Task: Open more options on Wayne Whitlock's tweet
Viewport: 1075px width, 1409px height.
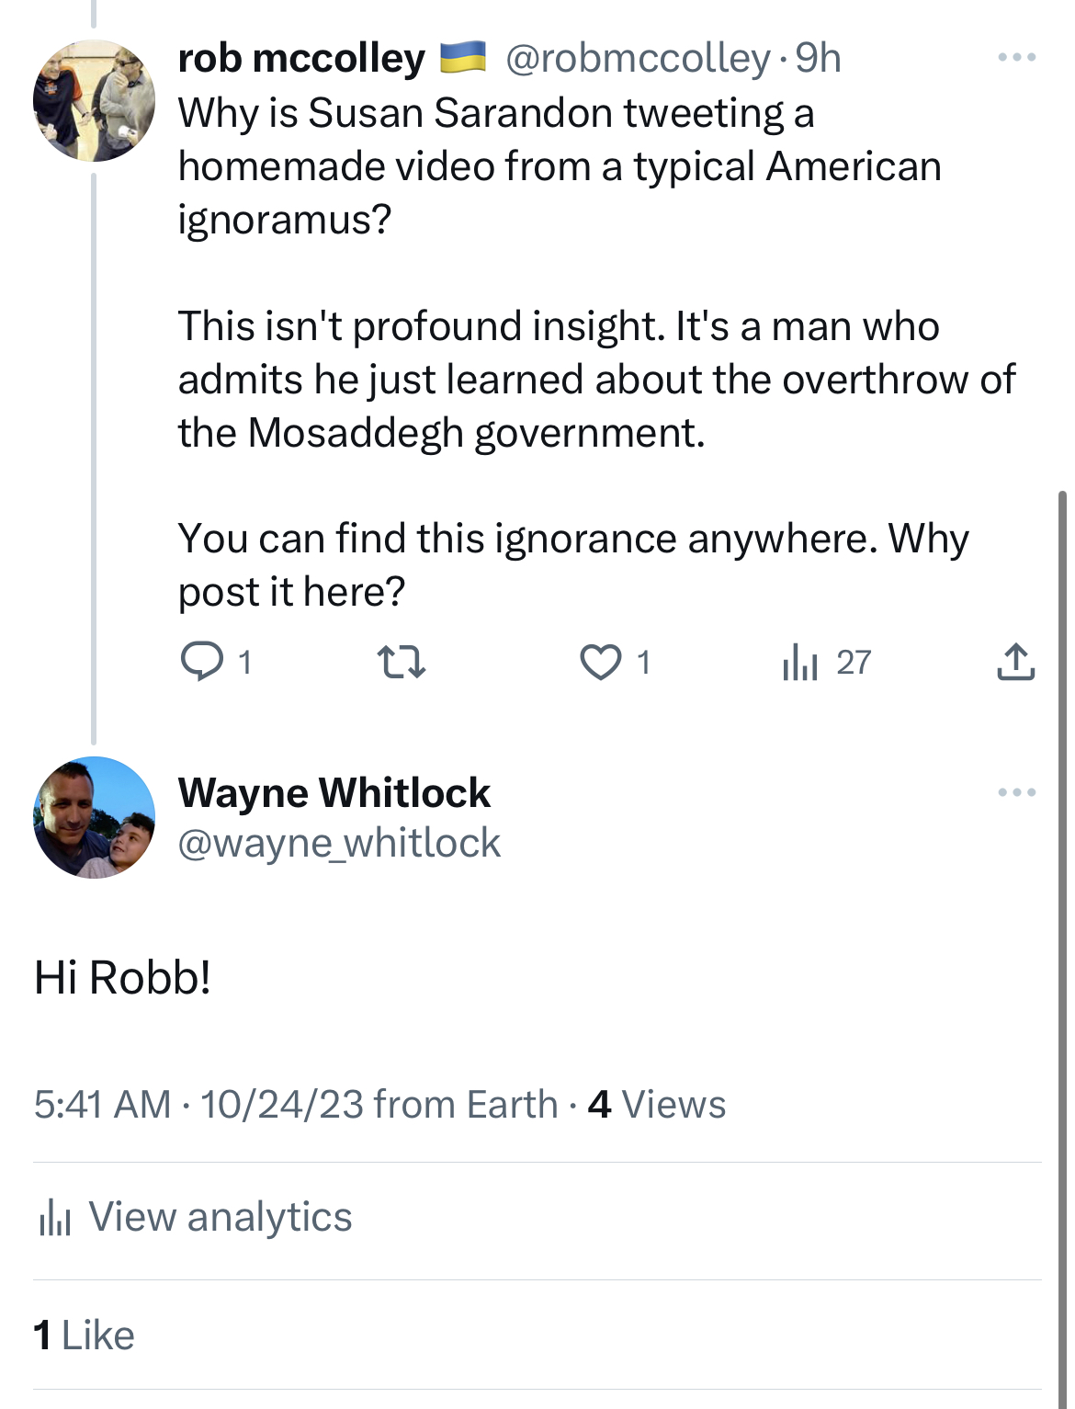Action: coord(1016,792)
